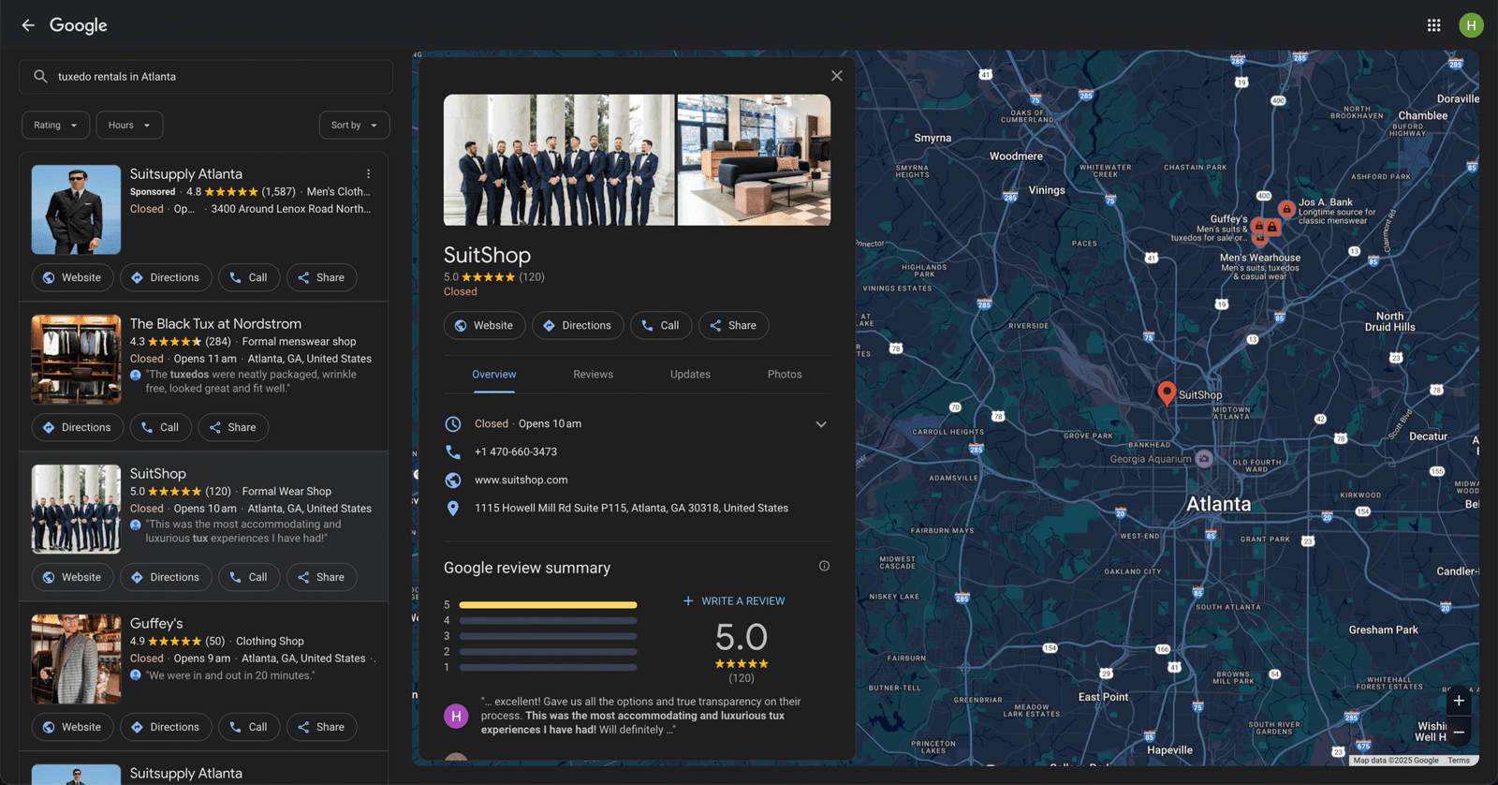The height and width of the screenshot is (785, 1498).
Task: Open Website for the top Suitsupply Atlanta listing
Action: (73, 277)
